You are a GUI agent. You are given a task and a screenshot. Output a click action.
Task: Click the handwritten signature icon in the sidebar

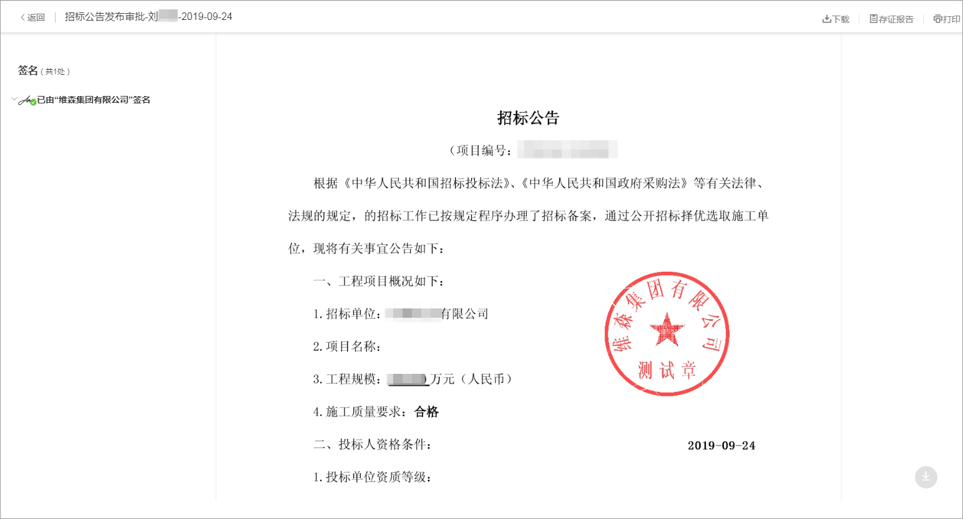coord(26,99)
